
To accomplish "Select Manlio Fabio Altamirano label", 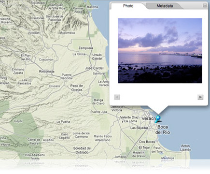I will click(103, 138).
